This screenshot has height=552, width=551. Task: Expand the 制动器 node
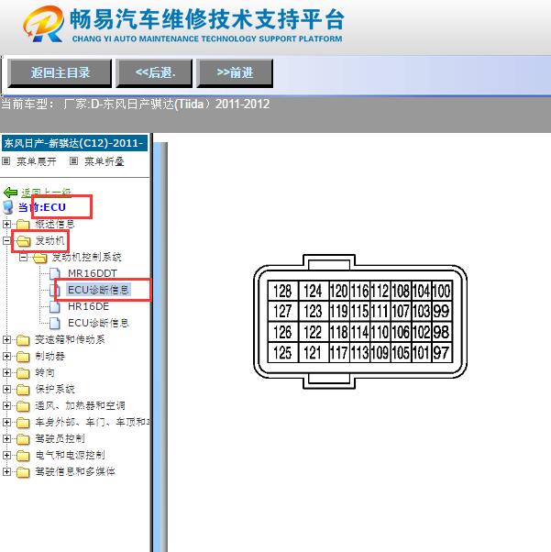(6, 356)
